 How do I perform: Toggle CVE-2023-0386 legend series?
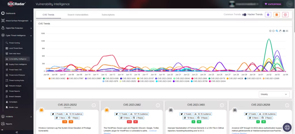pos(110,79)
